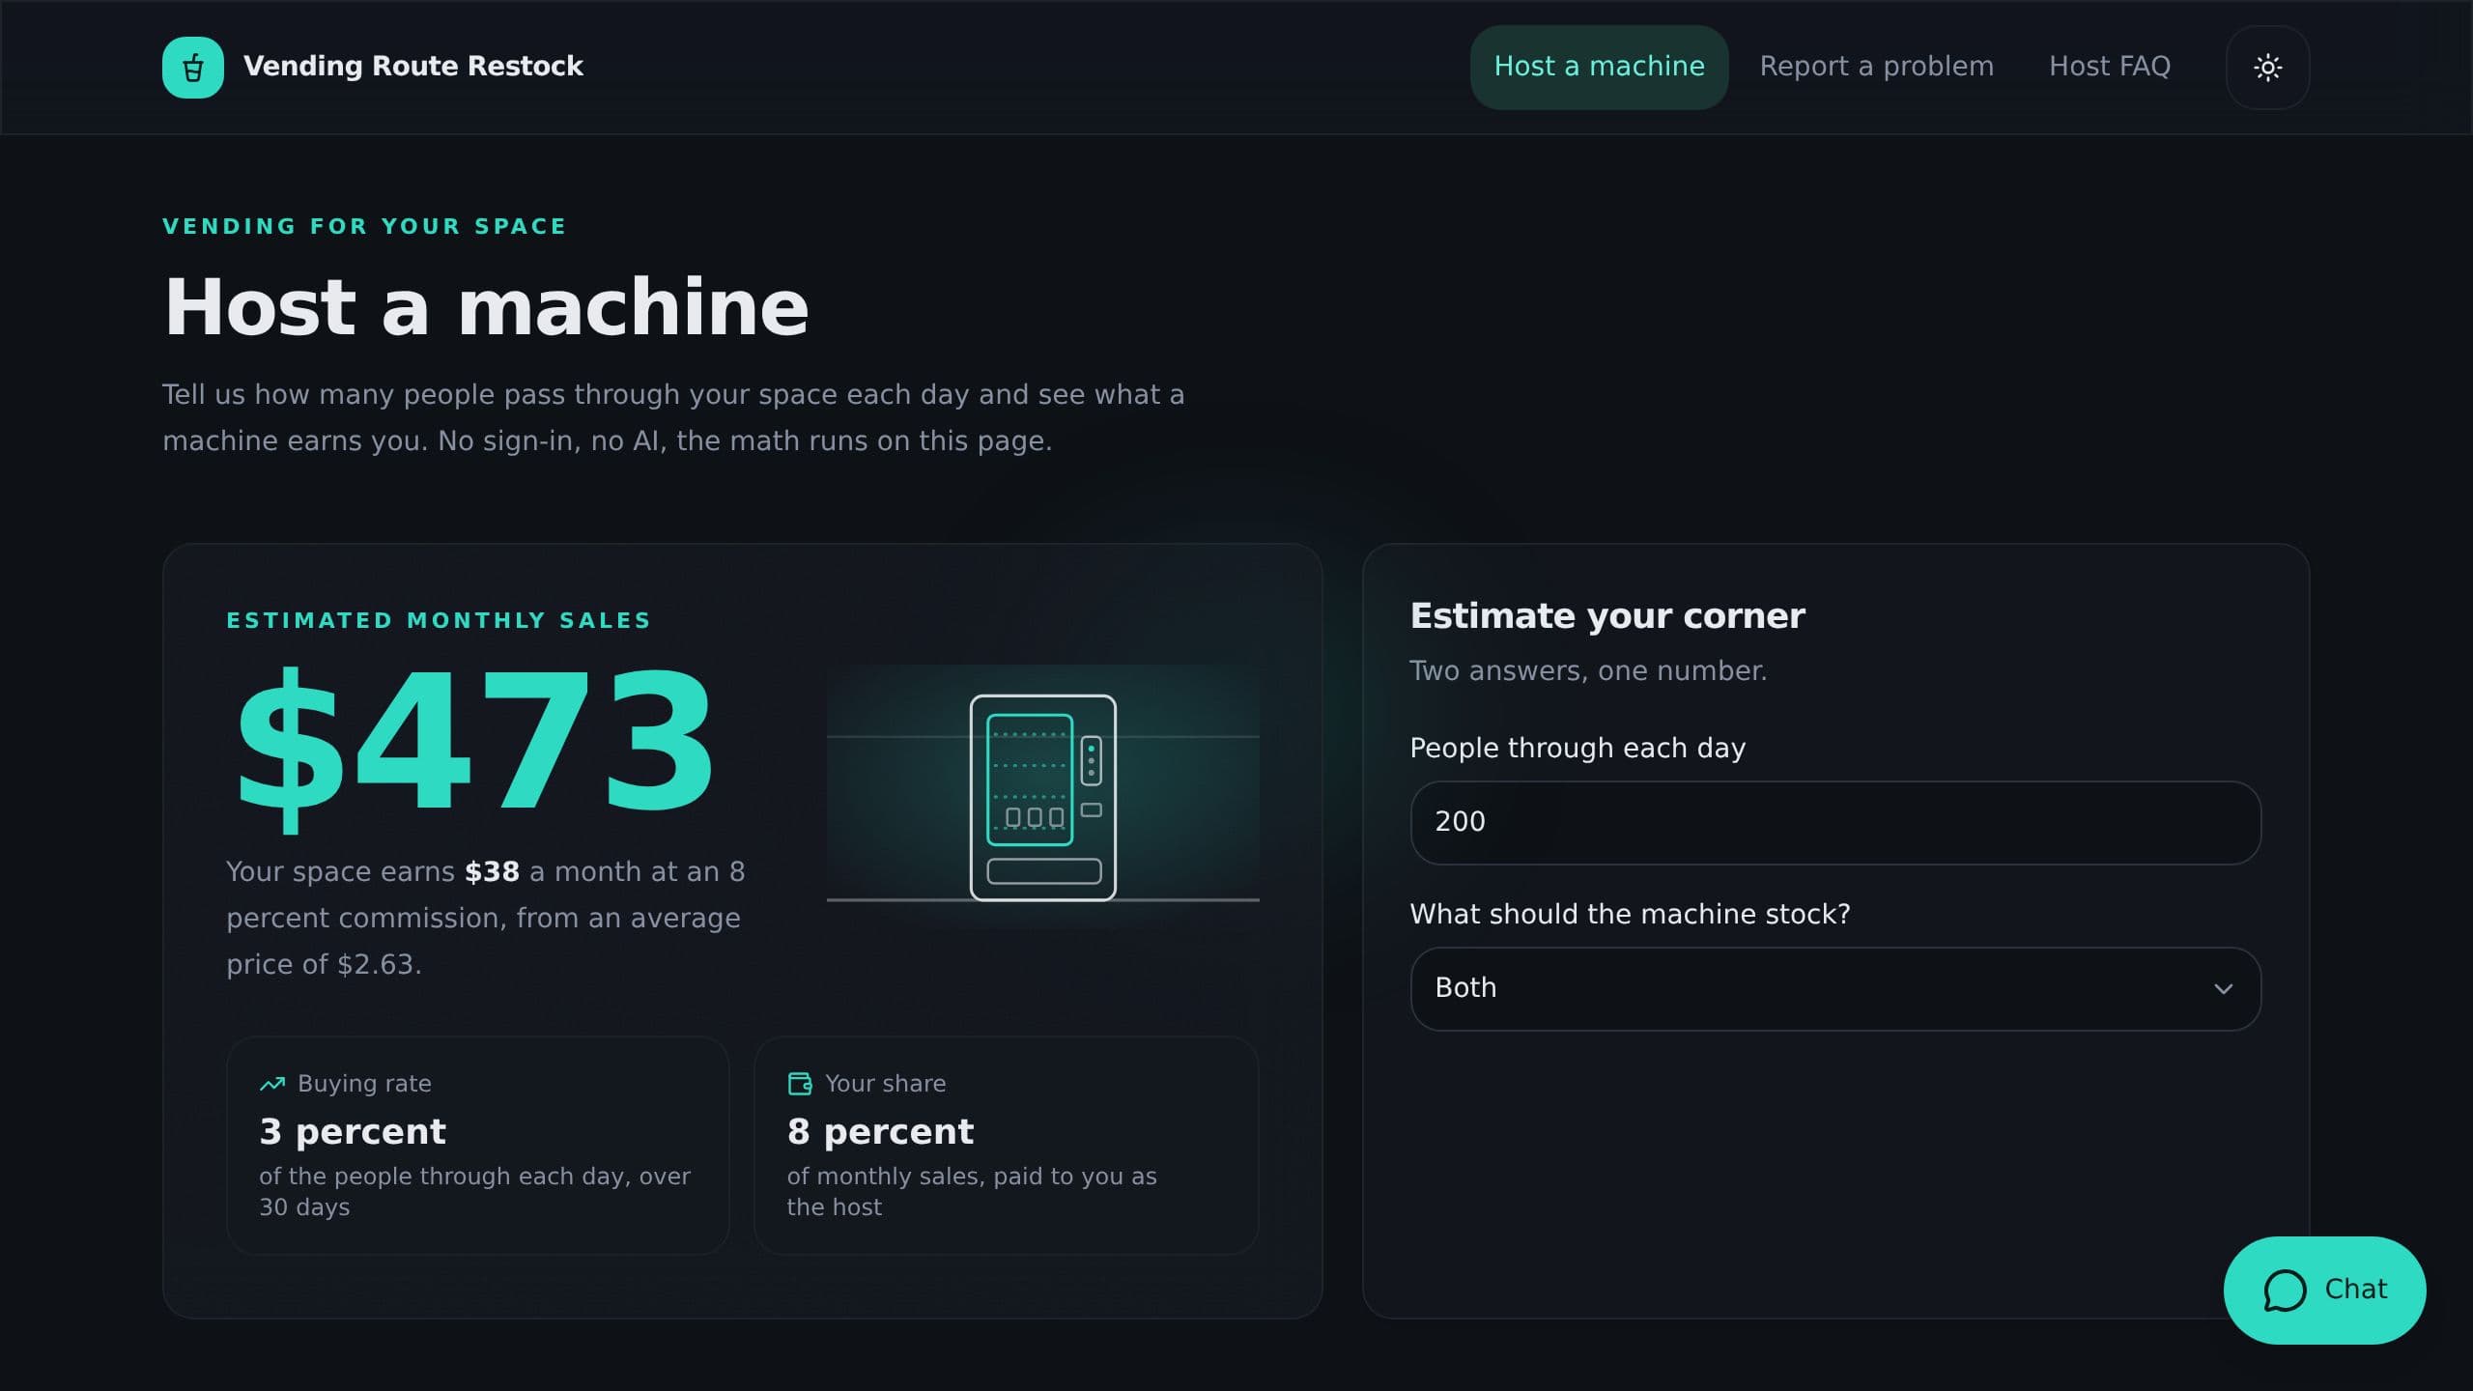Viewport: 2473px width, 1391px height.
Task: Click the Two answers, one number subtitle
Action: click(1588, 671)
